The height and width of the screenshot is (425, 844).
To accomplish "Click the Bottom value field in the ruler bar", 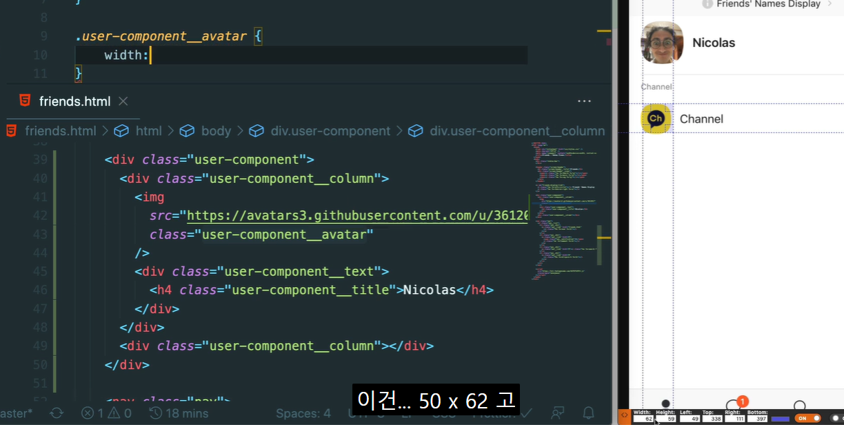I will tap(757, 419).
